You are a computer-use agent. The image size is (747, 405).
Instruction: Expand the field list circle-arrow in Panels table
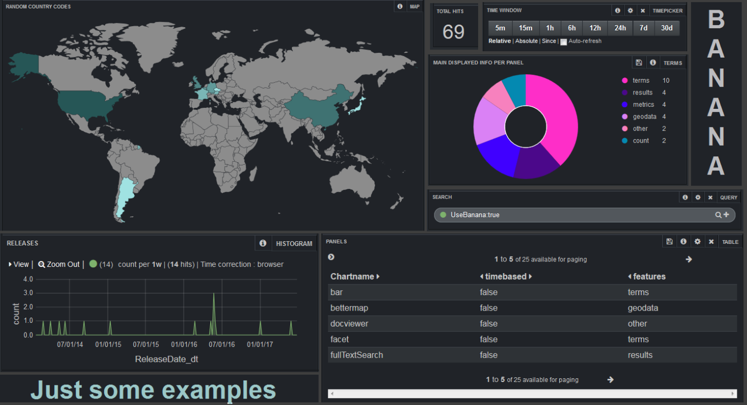point(331,257)
